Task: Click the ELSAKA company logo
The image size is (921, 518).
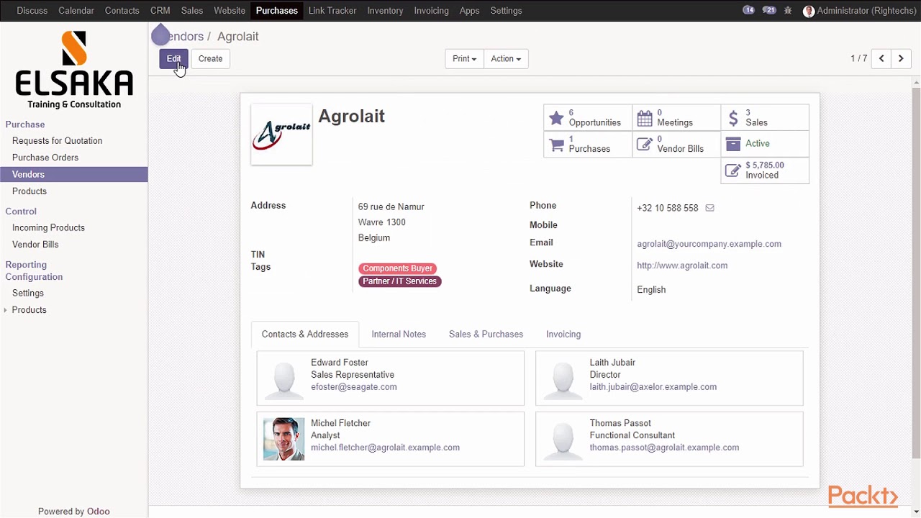Action: pos(74,70)
